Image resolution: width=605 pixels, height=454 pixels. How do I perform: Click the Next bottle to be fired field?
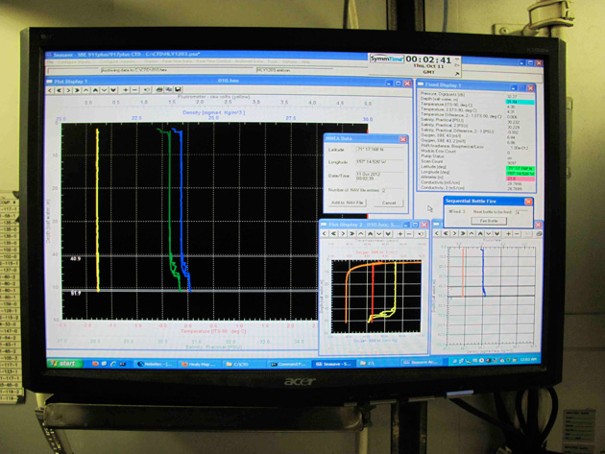[x=520, y=211]
